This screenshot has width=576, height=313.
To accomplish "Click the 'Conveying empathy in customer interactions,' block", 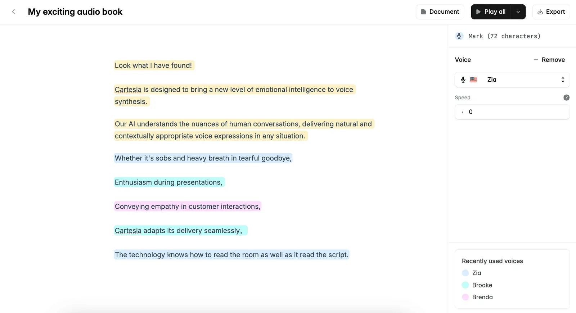I will pyautogui.click(x=188, y=207).
